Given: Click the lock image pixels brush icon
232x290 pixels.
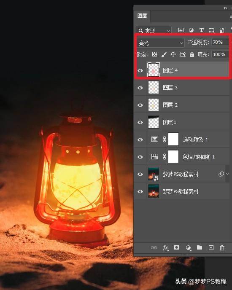Looking at the screenshot, I should tap(164, 54).
